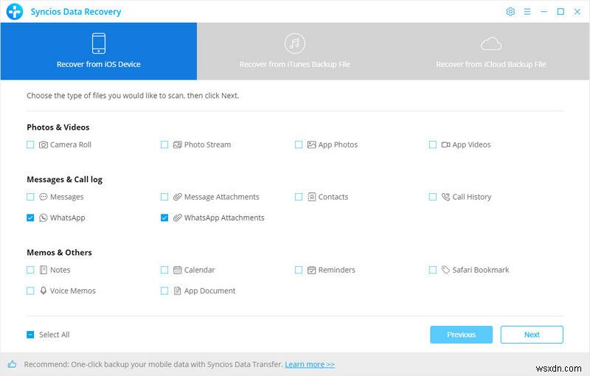590x376 pixels.
Task: Check the Call History checkbox
Action: tap(433, 197)
